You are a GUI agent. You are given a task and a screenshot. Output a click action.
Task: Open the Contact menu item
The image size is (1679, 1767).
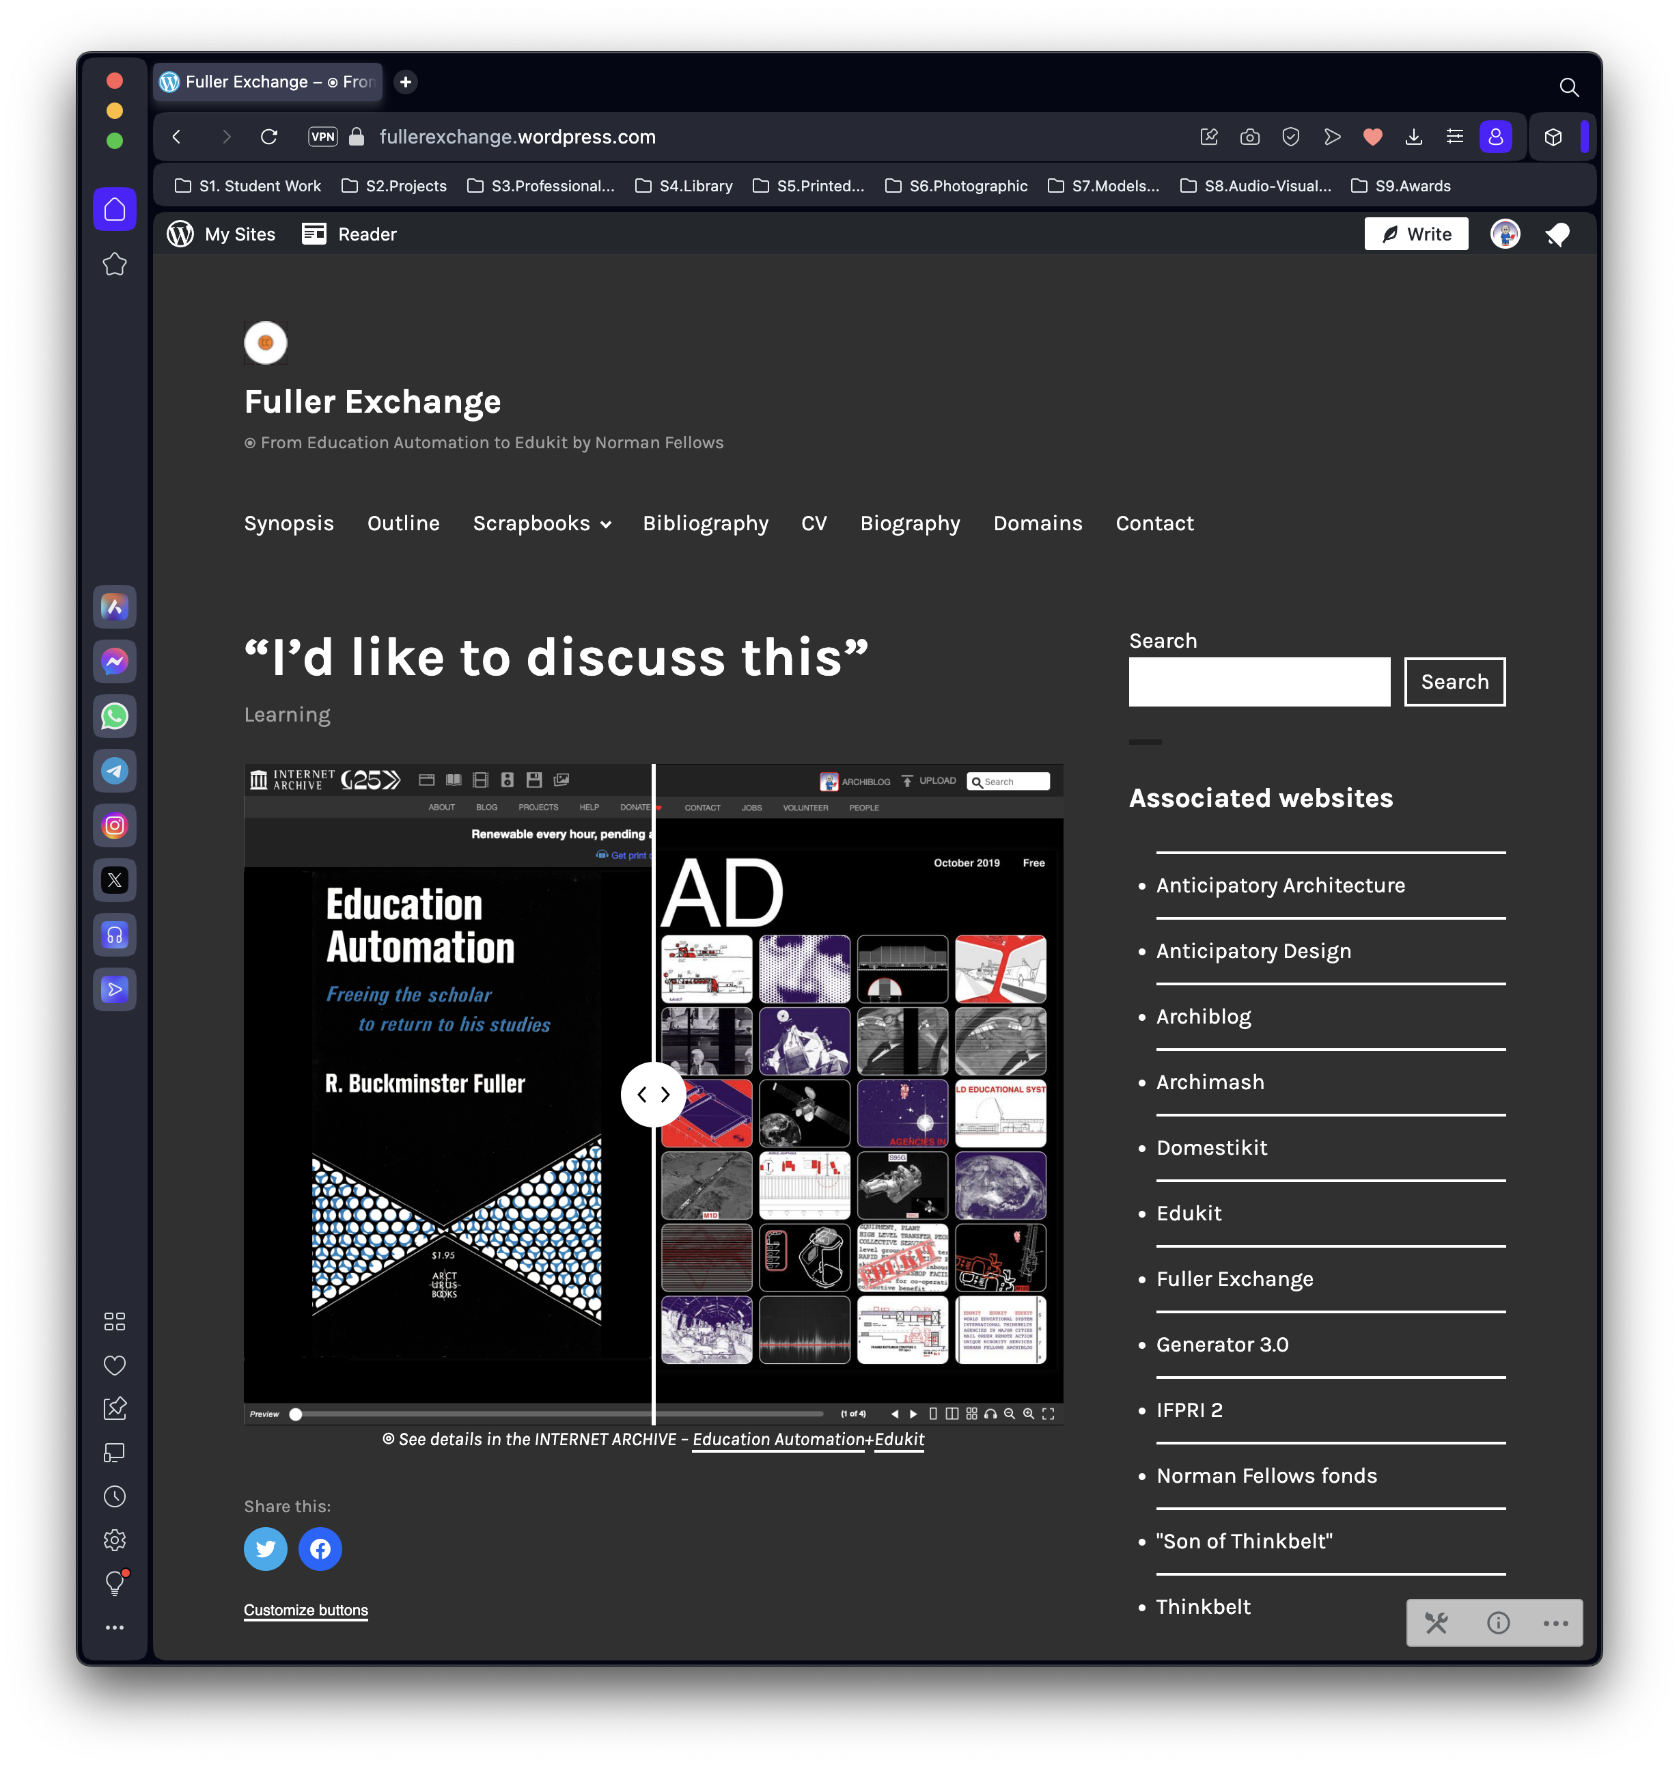tap(1154, 523)
